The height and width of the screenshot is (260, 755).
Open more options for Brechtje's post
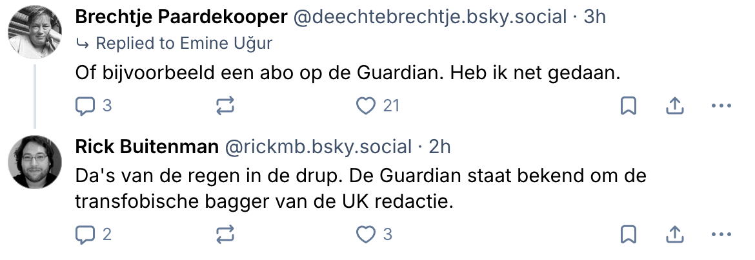click(x=720, y=106)
